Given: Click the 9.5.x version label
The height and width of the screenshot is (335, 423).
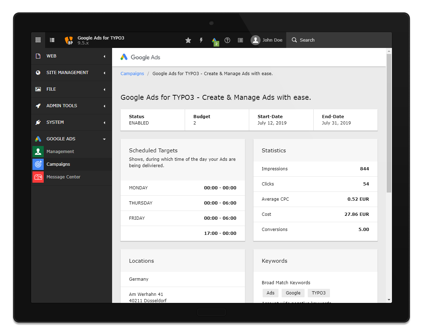Looking at the screenshot, I should pos(83,43).
